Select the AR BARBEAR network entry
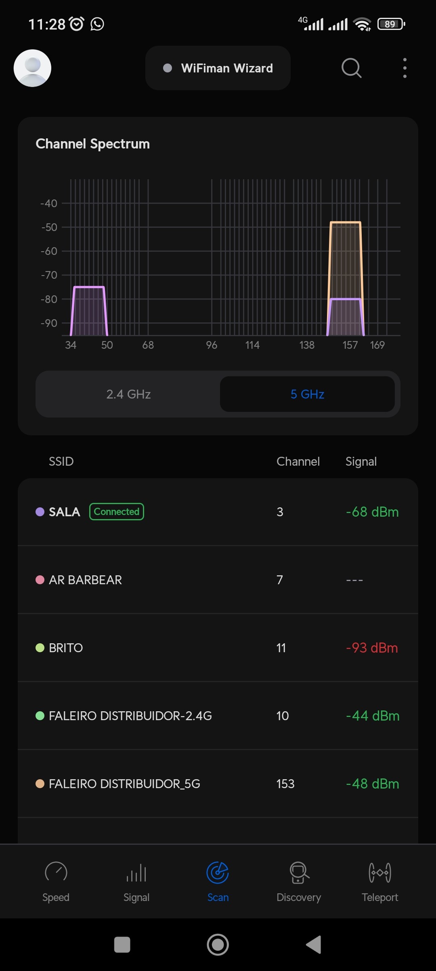The height and width of the screenshot is (971, 436). (218, 580)
